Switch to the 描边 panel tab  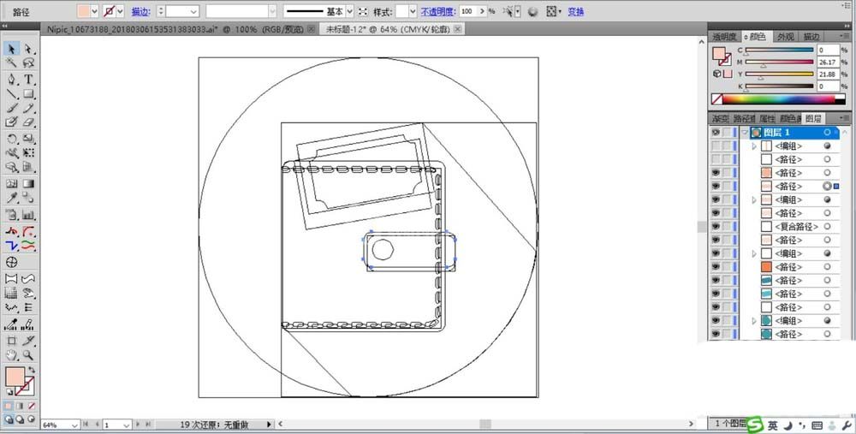(811, 37)
